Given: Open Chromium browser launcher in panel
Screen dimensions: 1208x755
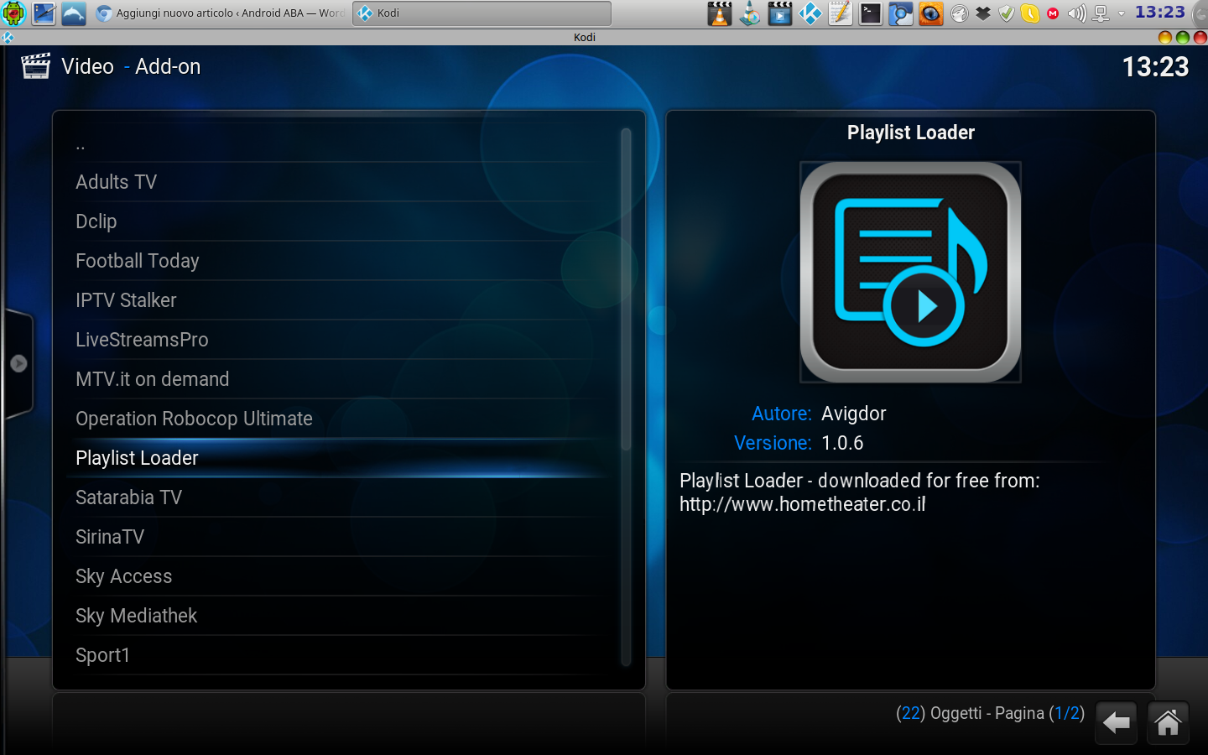Looking at the screenshot, I should pos(901,13).
